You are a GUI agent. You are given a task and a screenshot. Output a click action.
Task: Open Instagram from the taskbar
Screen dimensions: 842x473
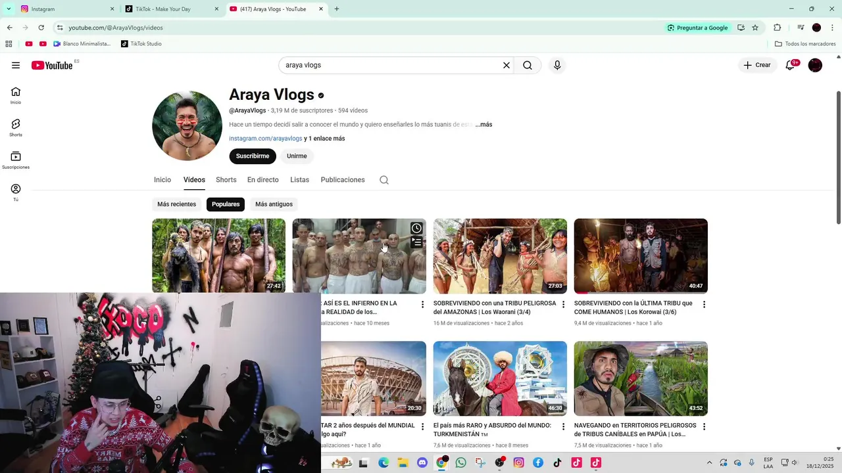pyautogui.click(x=519, y=462)
